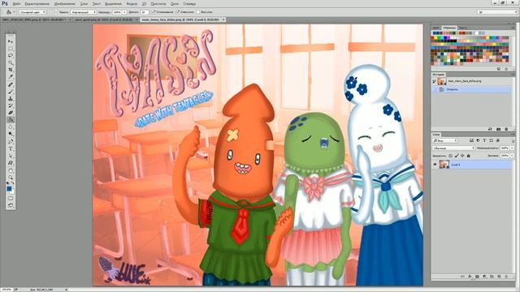Screen dimensions: 520x292
Task: Select the Hand tool
Action: click(x=11, y=170)
